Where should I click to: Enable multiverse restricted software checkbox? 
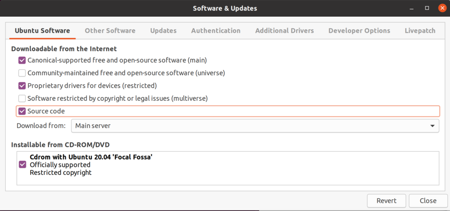click(x=22, y=98)
